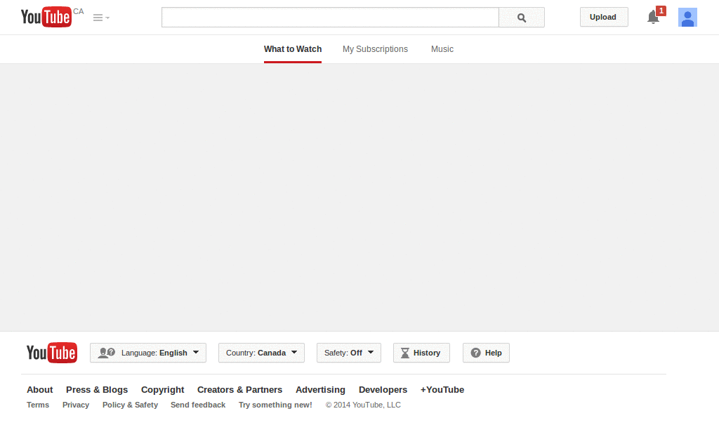Go to Creators & Partners link
The width and height of the screenshot is (719, 430).
tap(240, 390)
